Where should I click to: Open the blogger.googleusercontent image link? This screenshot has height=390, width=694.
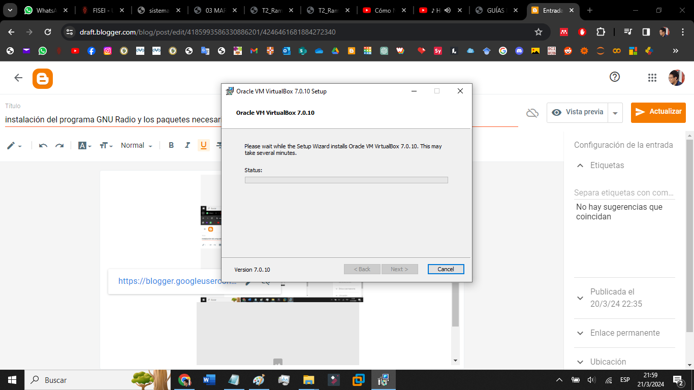pyautogui.click(x=177, y=281)
